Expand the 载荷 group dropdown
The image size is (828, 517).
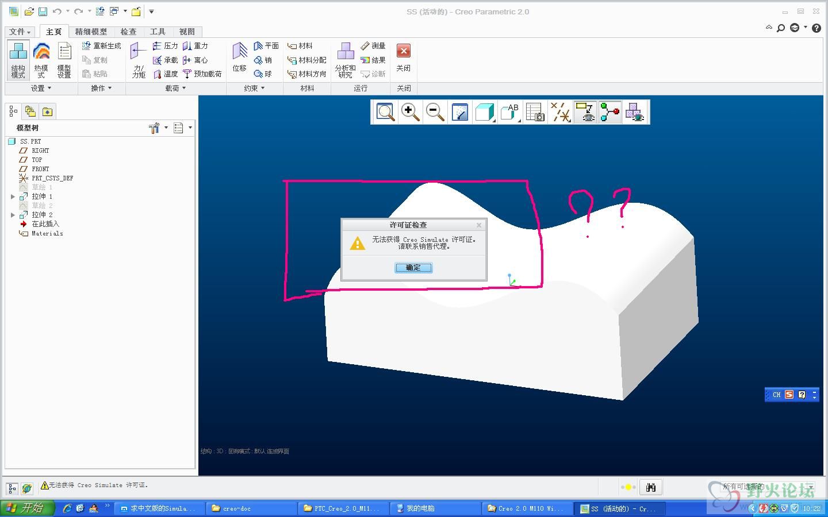tap(176, 88)
